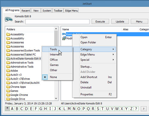Choose Internet in the category submenu

pyautogui.click(x=57, y=55)
